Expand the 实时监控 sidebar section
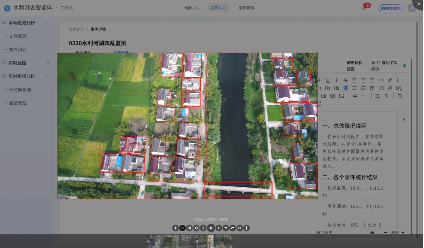 [48, 63]
